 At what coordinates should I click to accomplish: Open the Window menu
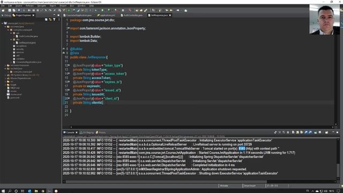pyautogui.click(x=81, y=6)
